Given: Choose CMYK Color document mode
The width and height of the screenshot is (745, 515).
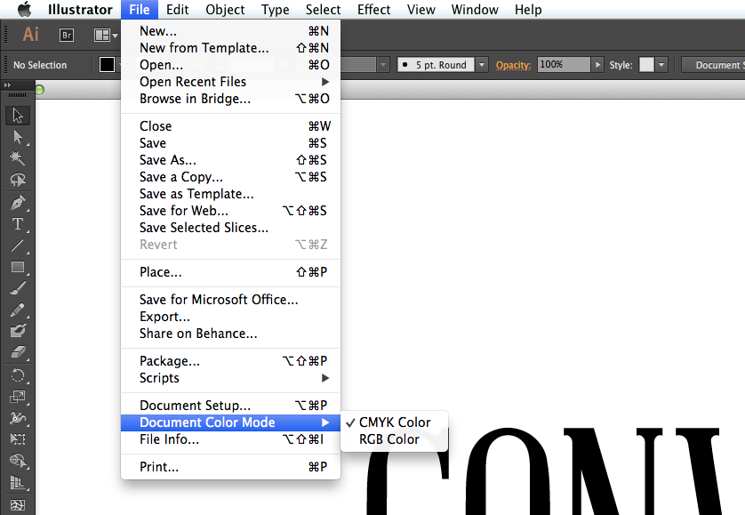Looking at the screenshot, I should tap(395, 422).
